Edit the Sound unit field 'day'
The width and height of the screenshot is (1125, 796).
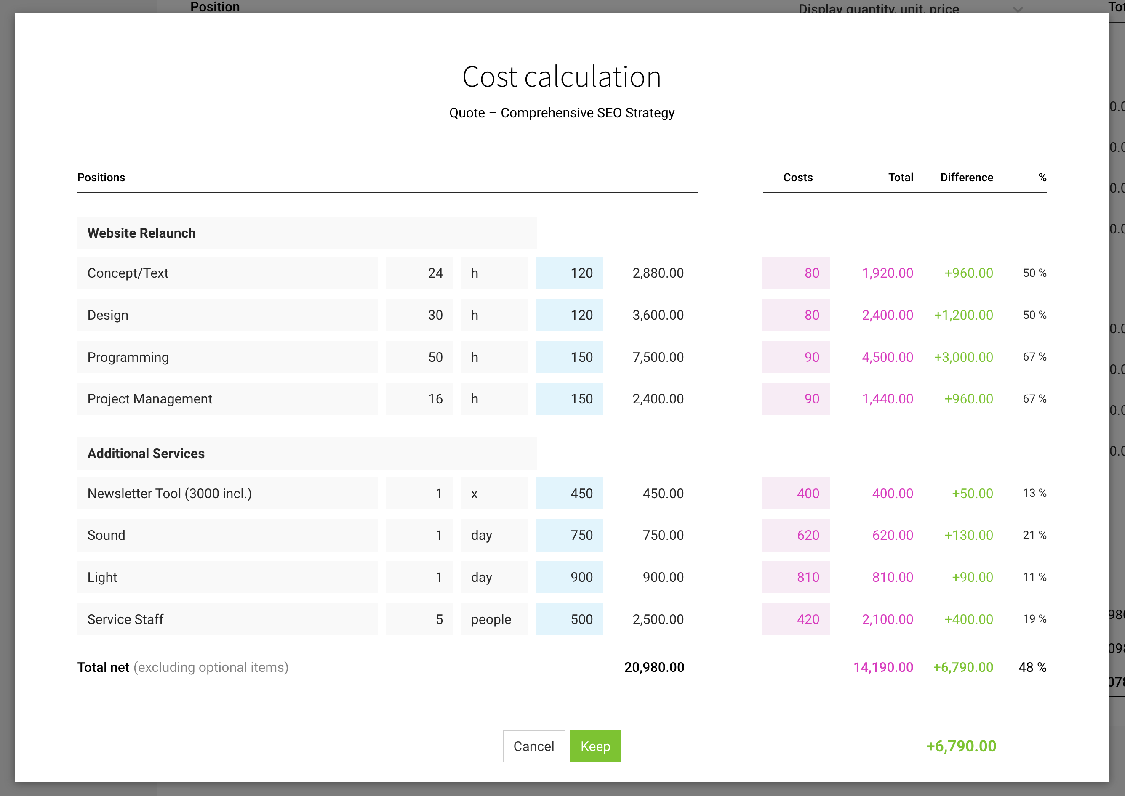coord(494,535)
